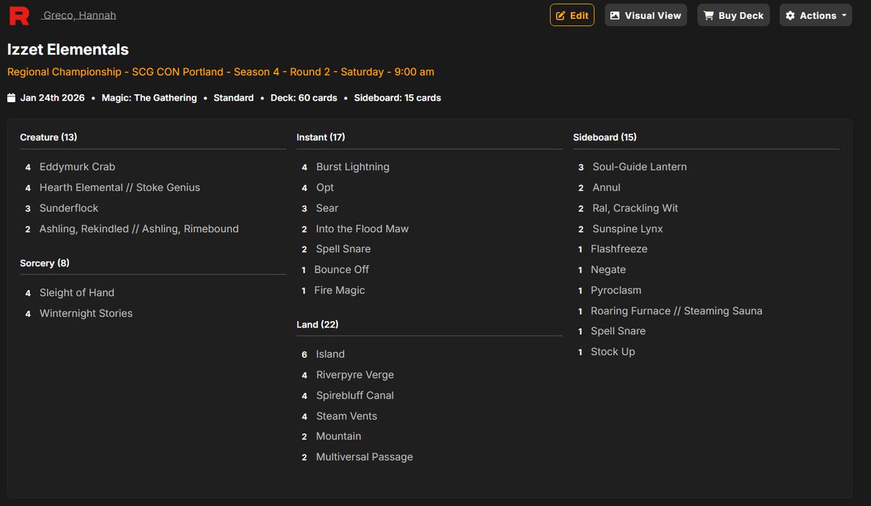Click the Multiversal Passage card

tap(364, 457)
